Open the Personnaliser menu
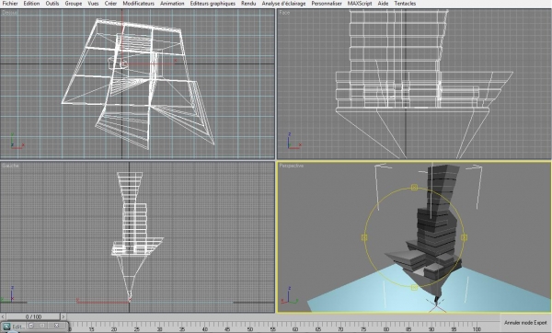552x333 pixels. click(327, 4)
